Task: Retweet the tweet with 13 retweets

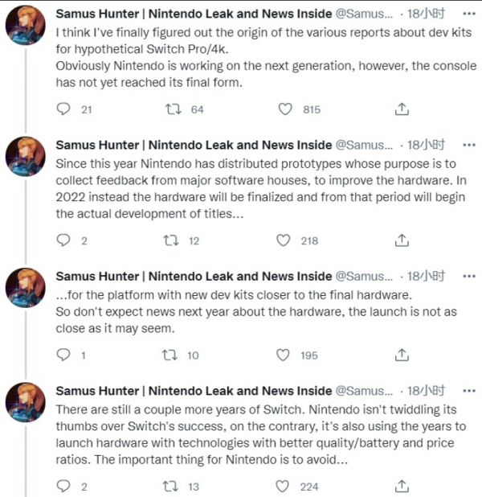Action: click(x=172, y=486)
